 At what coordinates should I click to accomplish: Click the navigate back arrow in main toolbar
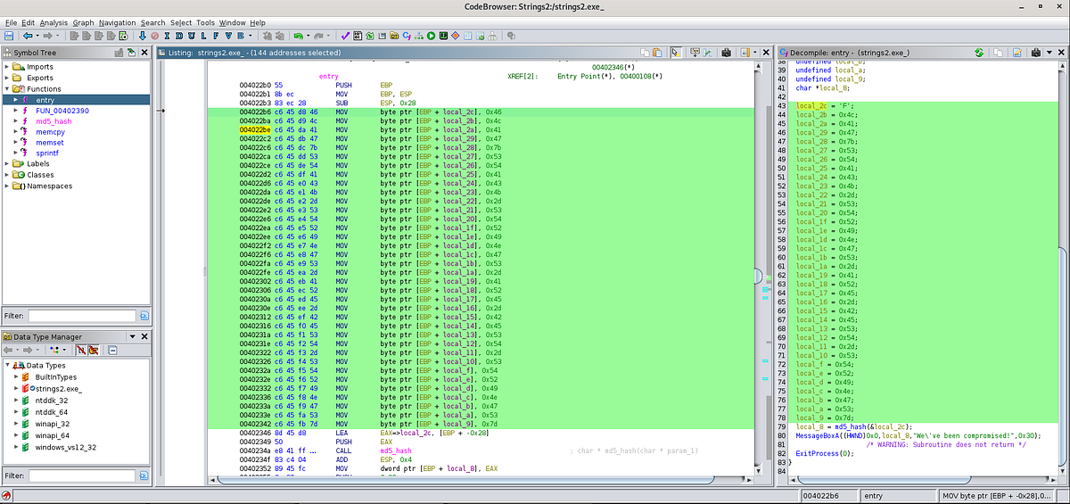coord(28,36)
